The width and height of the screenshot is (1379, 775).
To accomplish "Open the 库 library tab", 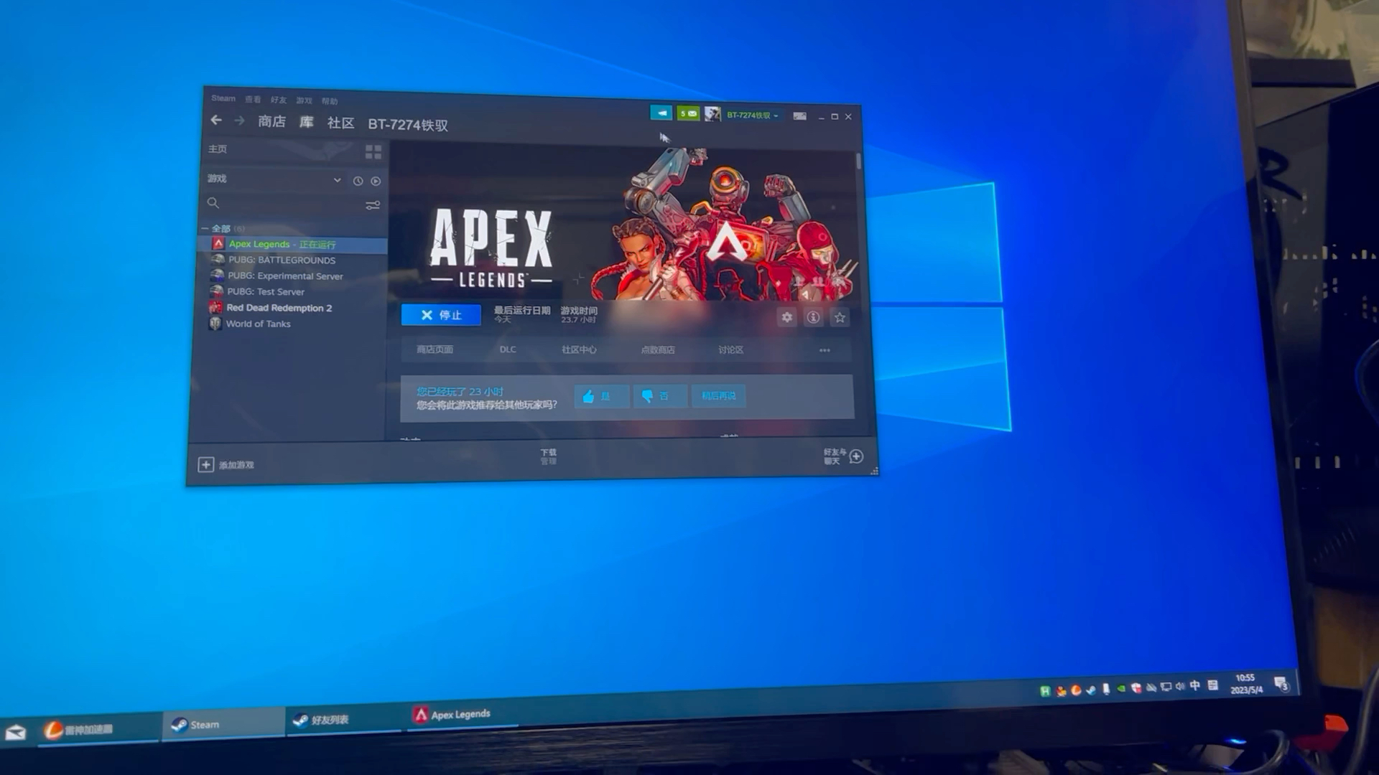I will (307, 122).
